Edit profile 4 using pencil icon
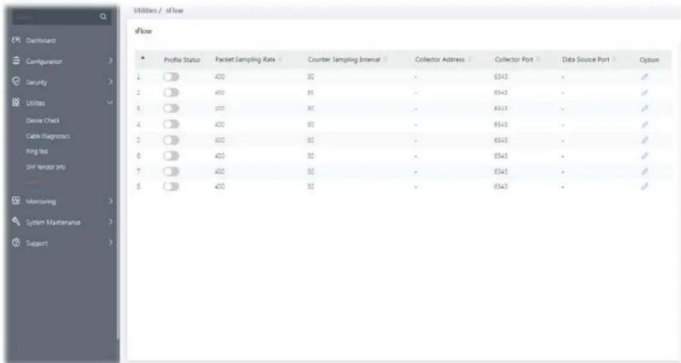Viewport: 681px width, 363px height. coord(645,124)
